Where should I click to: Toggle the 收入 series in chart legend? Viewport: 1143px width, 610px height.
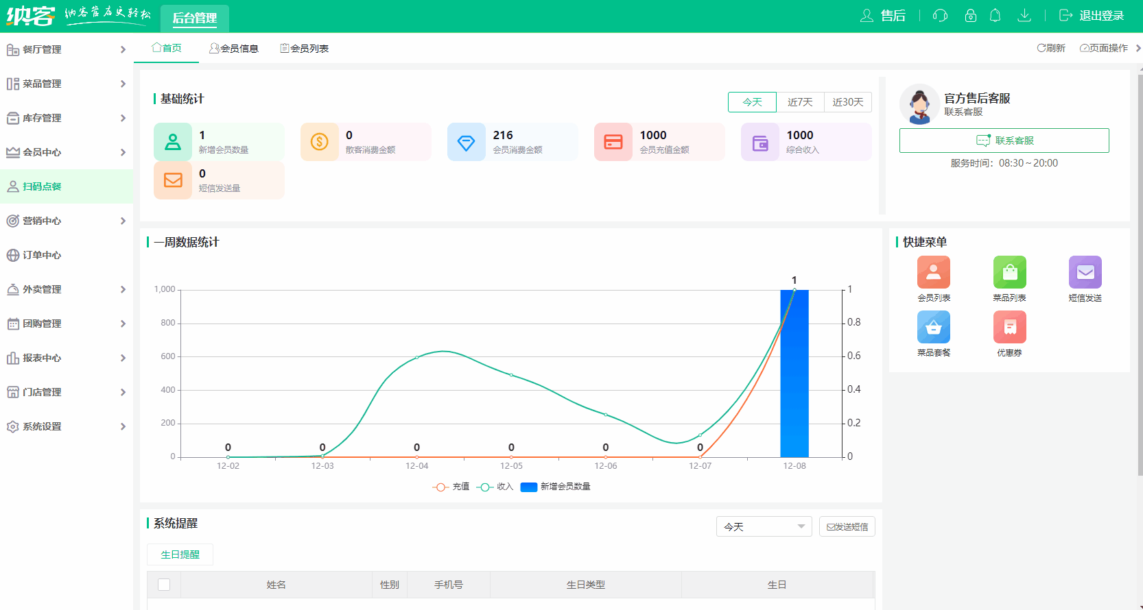(x=495, y=487)
